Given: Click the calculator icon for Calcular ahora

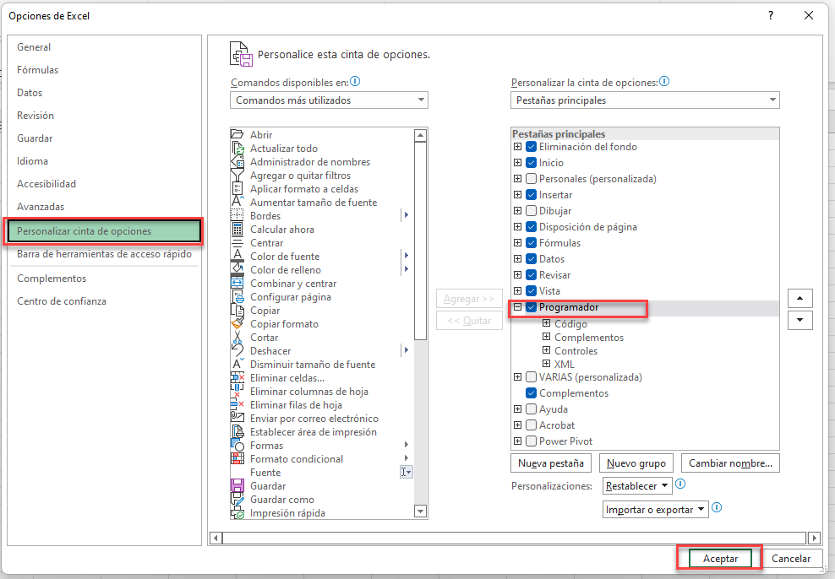Looking at the screenshot, I should (237, 229).
